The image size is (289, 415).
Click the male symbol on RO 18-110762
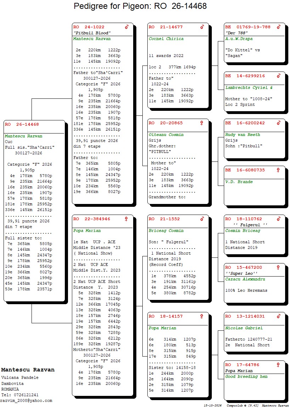pos(279,219)
